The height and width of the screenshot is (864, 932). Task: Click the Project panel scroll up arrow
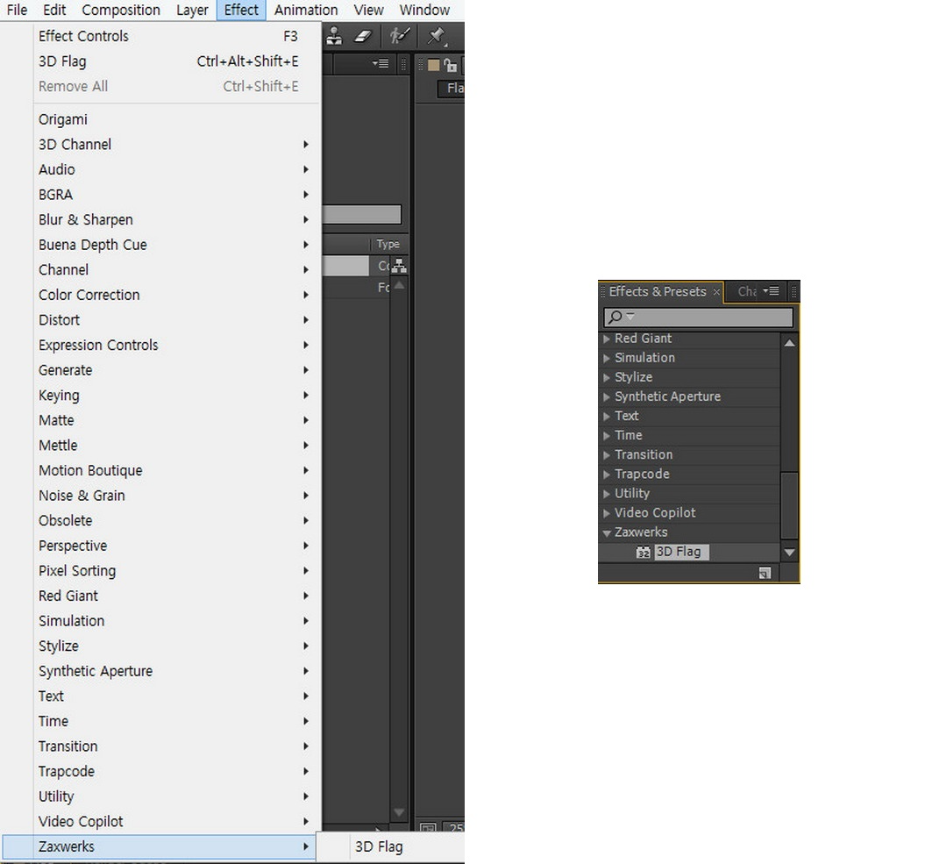(x=400, y=285)
